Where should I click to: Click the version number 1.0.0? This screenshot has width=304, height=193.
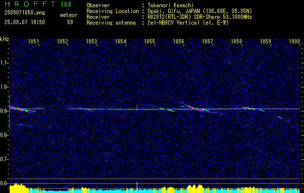[x=66, y=4]
